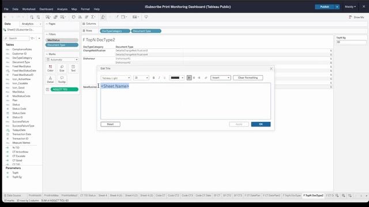Toggle italic formatting in Edit Title
The width and height of the screenshot is (369, 207).
(159, 78)
